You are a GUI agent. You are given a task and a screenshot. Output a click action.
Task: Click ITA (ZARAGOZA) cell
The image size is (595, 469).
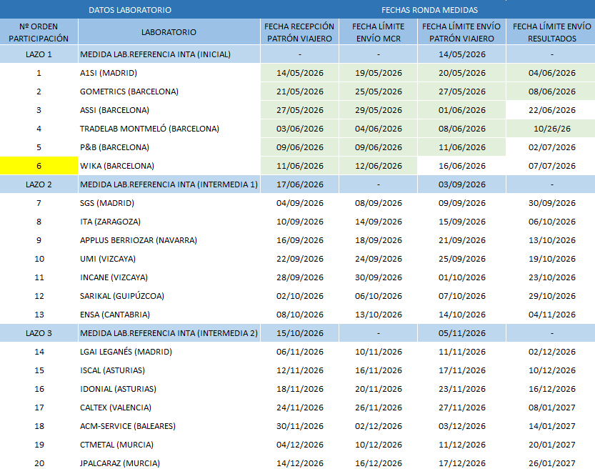pos(169,222)
